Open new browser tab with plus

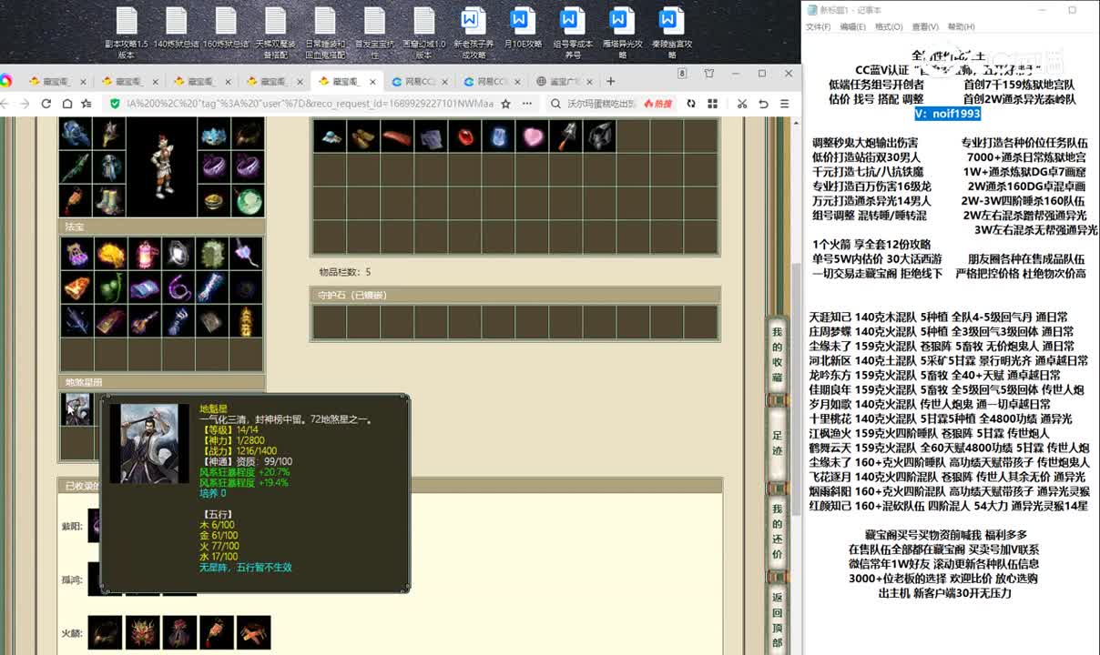pyautogui.click(x=611, y=81)
